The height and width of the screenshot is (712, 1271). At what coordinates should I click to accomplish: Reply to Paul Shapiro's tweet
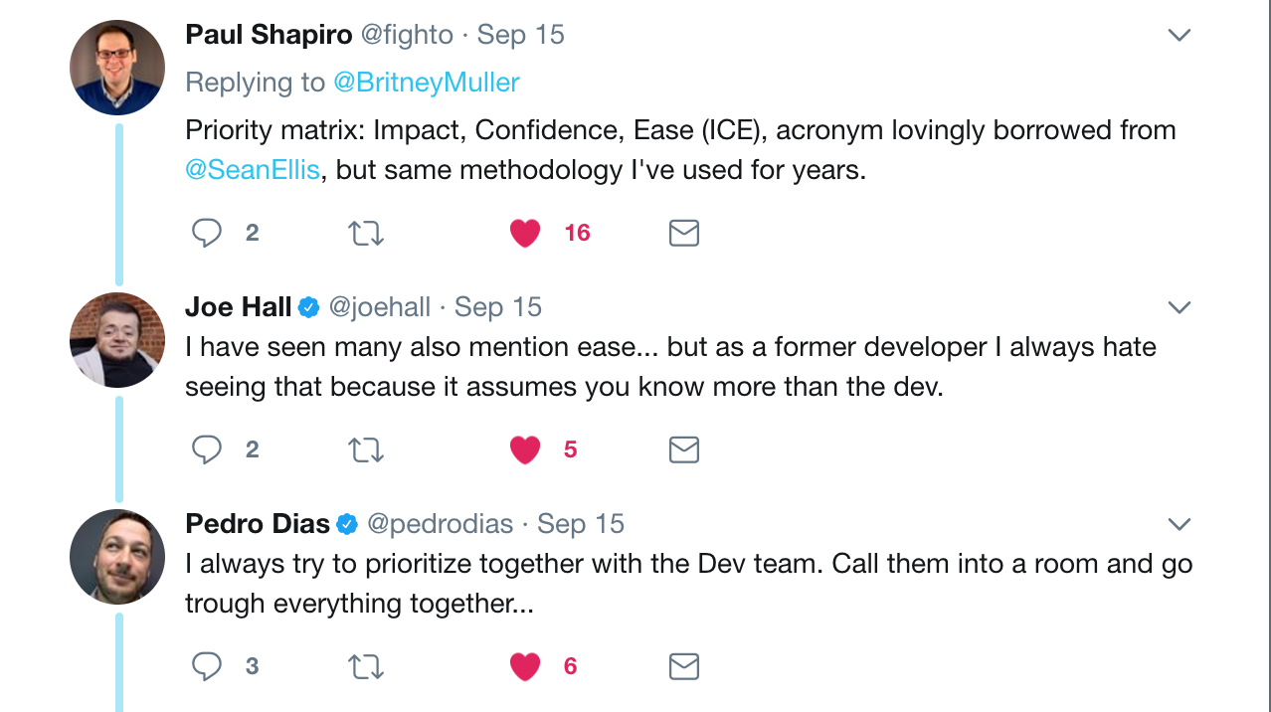tap(207, 233)
